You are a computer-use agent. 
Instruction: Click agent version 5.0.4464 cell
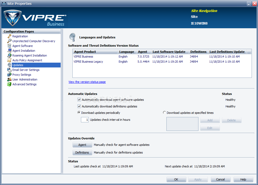tap(143, 62)
